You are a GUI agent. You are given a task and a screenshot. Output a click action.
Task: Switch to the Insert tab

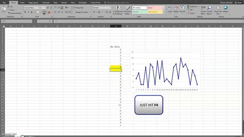point(22,3)
